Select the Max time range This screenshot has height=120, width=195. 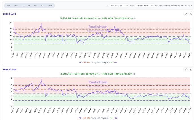click(x=50, y=6)
